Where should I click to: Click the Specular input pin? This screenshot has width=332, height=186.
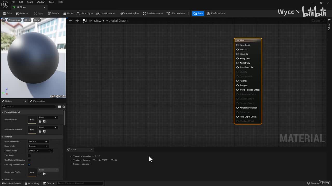click(238, 54)
